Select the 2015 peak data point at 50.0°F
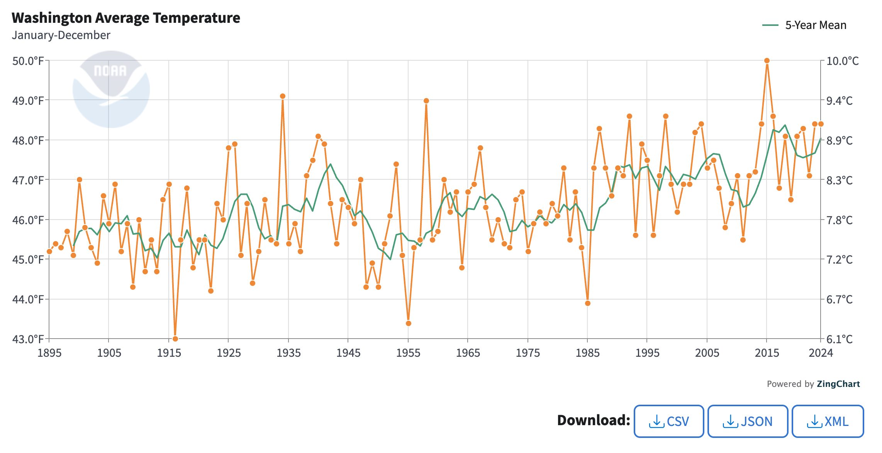This screenshot has width=882, height=453. click(767, 61)
